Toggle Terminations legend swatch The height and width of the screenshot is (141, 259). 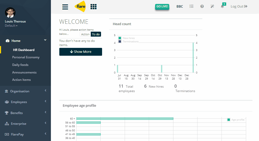pos(120,42)
